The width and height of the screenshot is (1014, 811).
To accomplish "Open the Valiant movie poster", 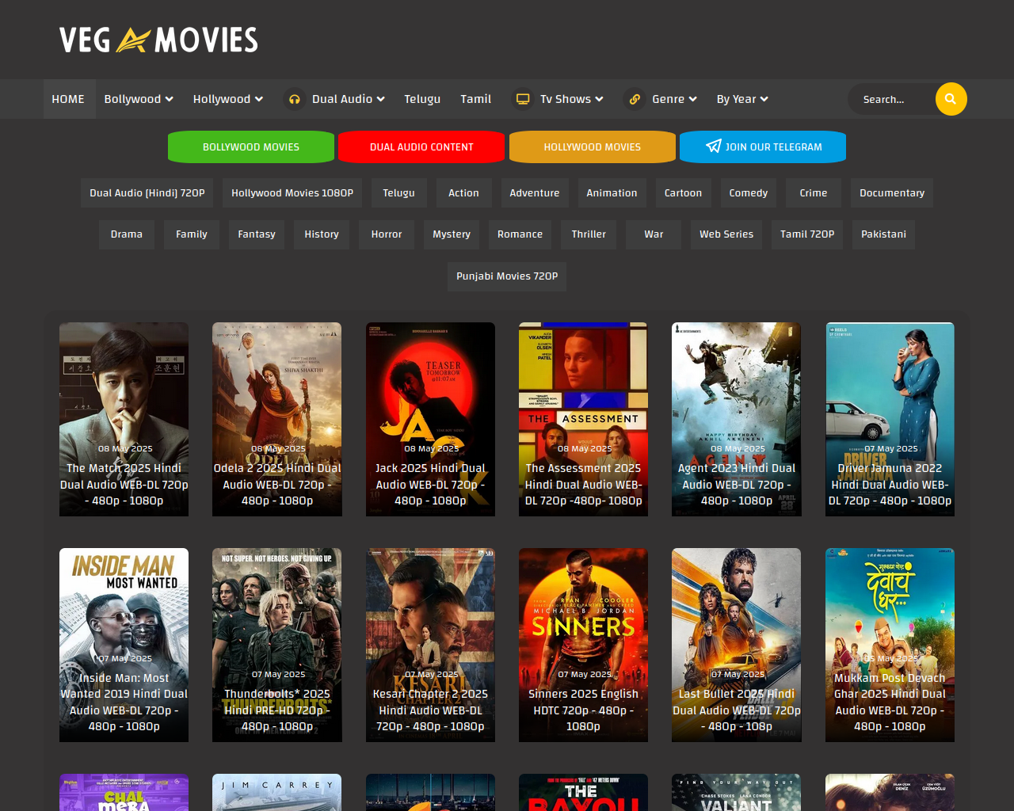I will click(x=737, y=792).
